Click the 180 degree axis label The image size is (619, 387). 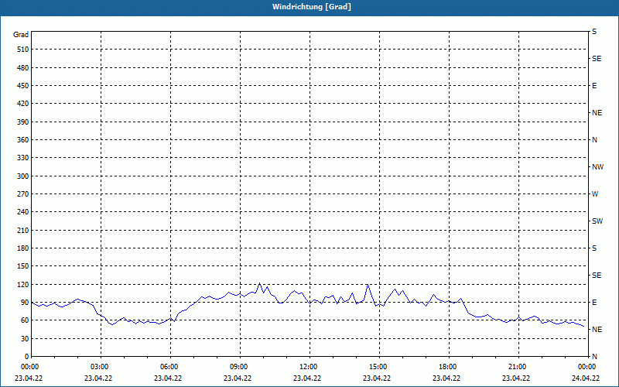[x=23, y=248]
